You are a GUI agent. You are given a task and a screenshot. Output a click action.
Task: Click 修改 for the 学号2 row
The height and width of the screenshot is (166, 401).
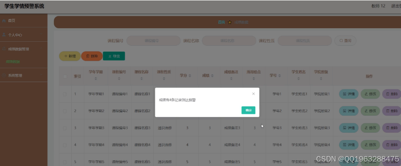tap(370, 111)
